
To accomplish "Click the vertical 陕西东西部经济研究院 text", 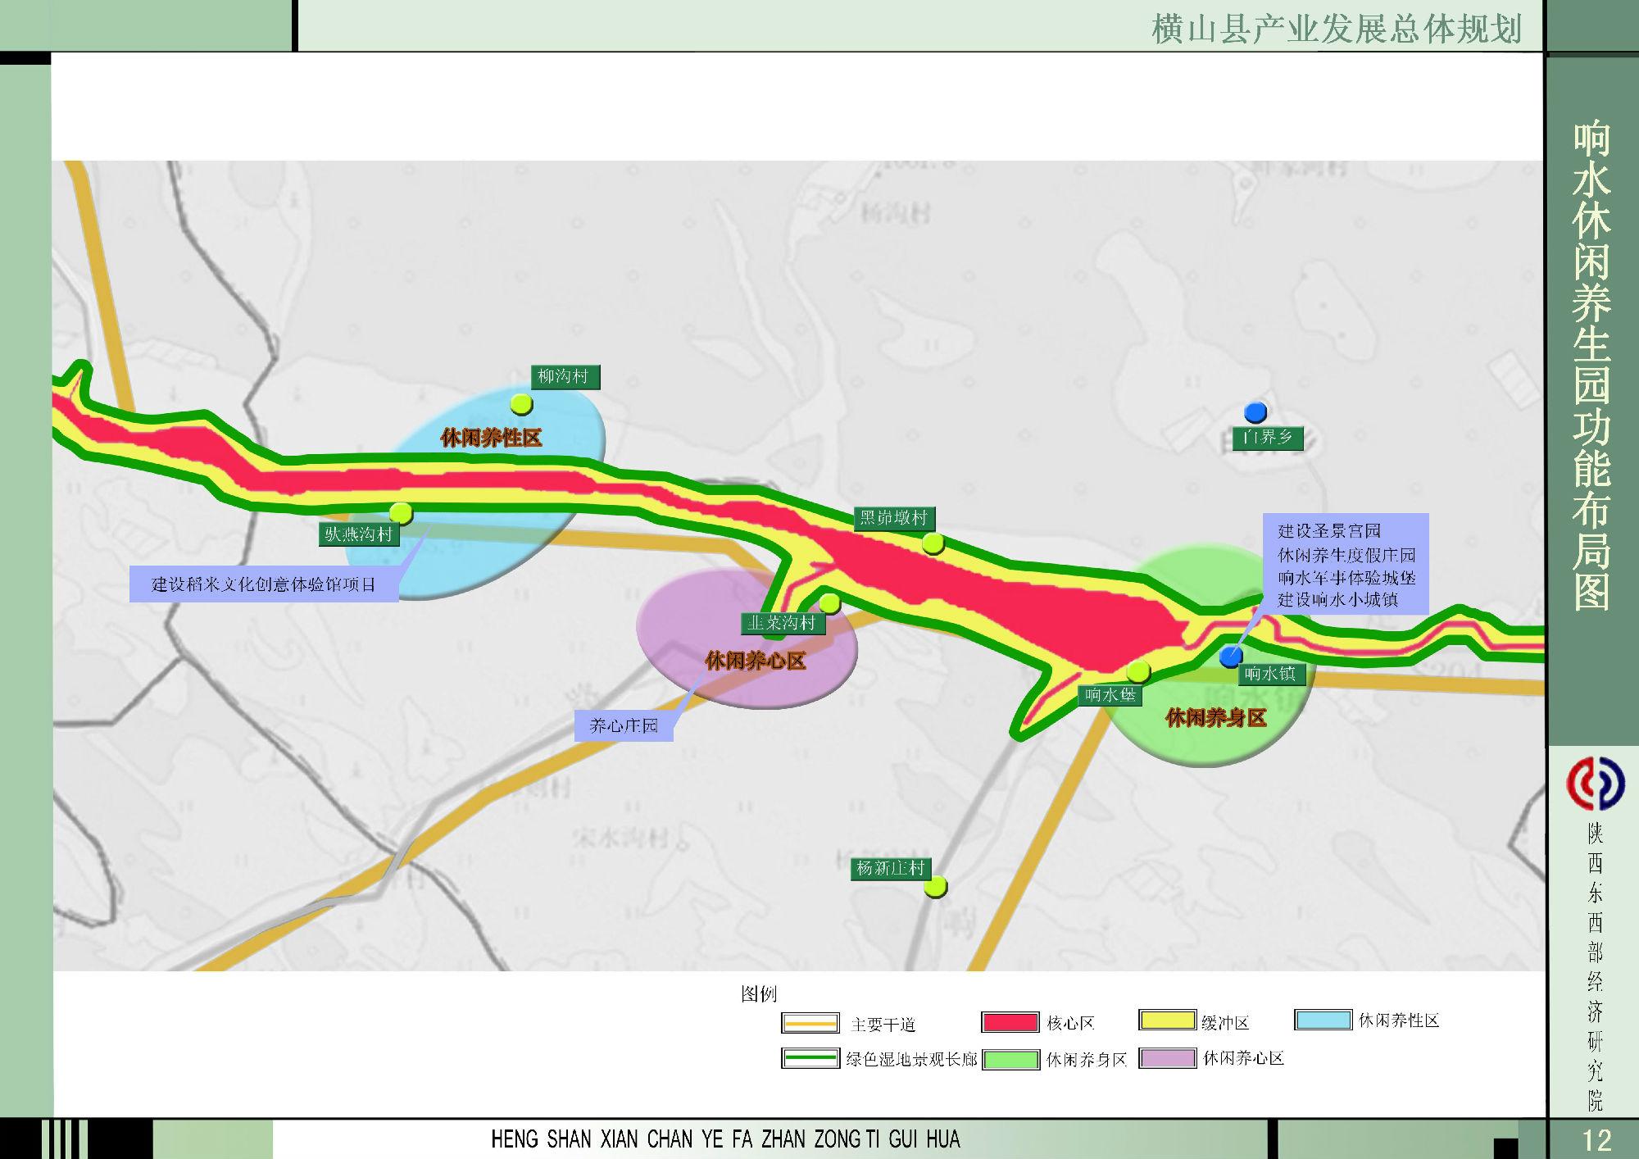I will (1595, 966).
